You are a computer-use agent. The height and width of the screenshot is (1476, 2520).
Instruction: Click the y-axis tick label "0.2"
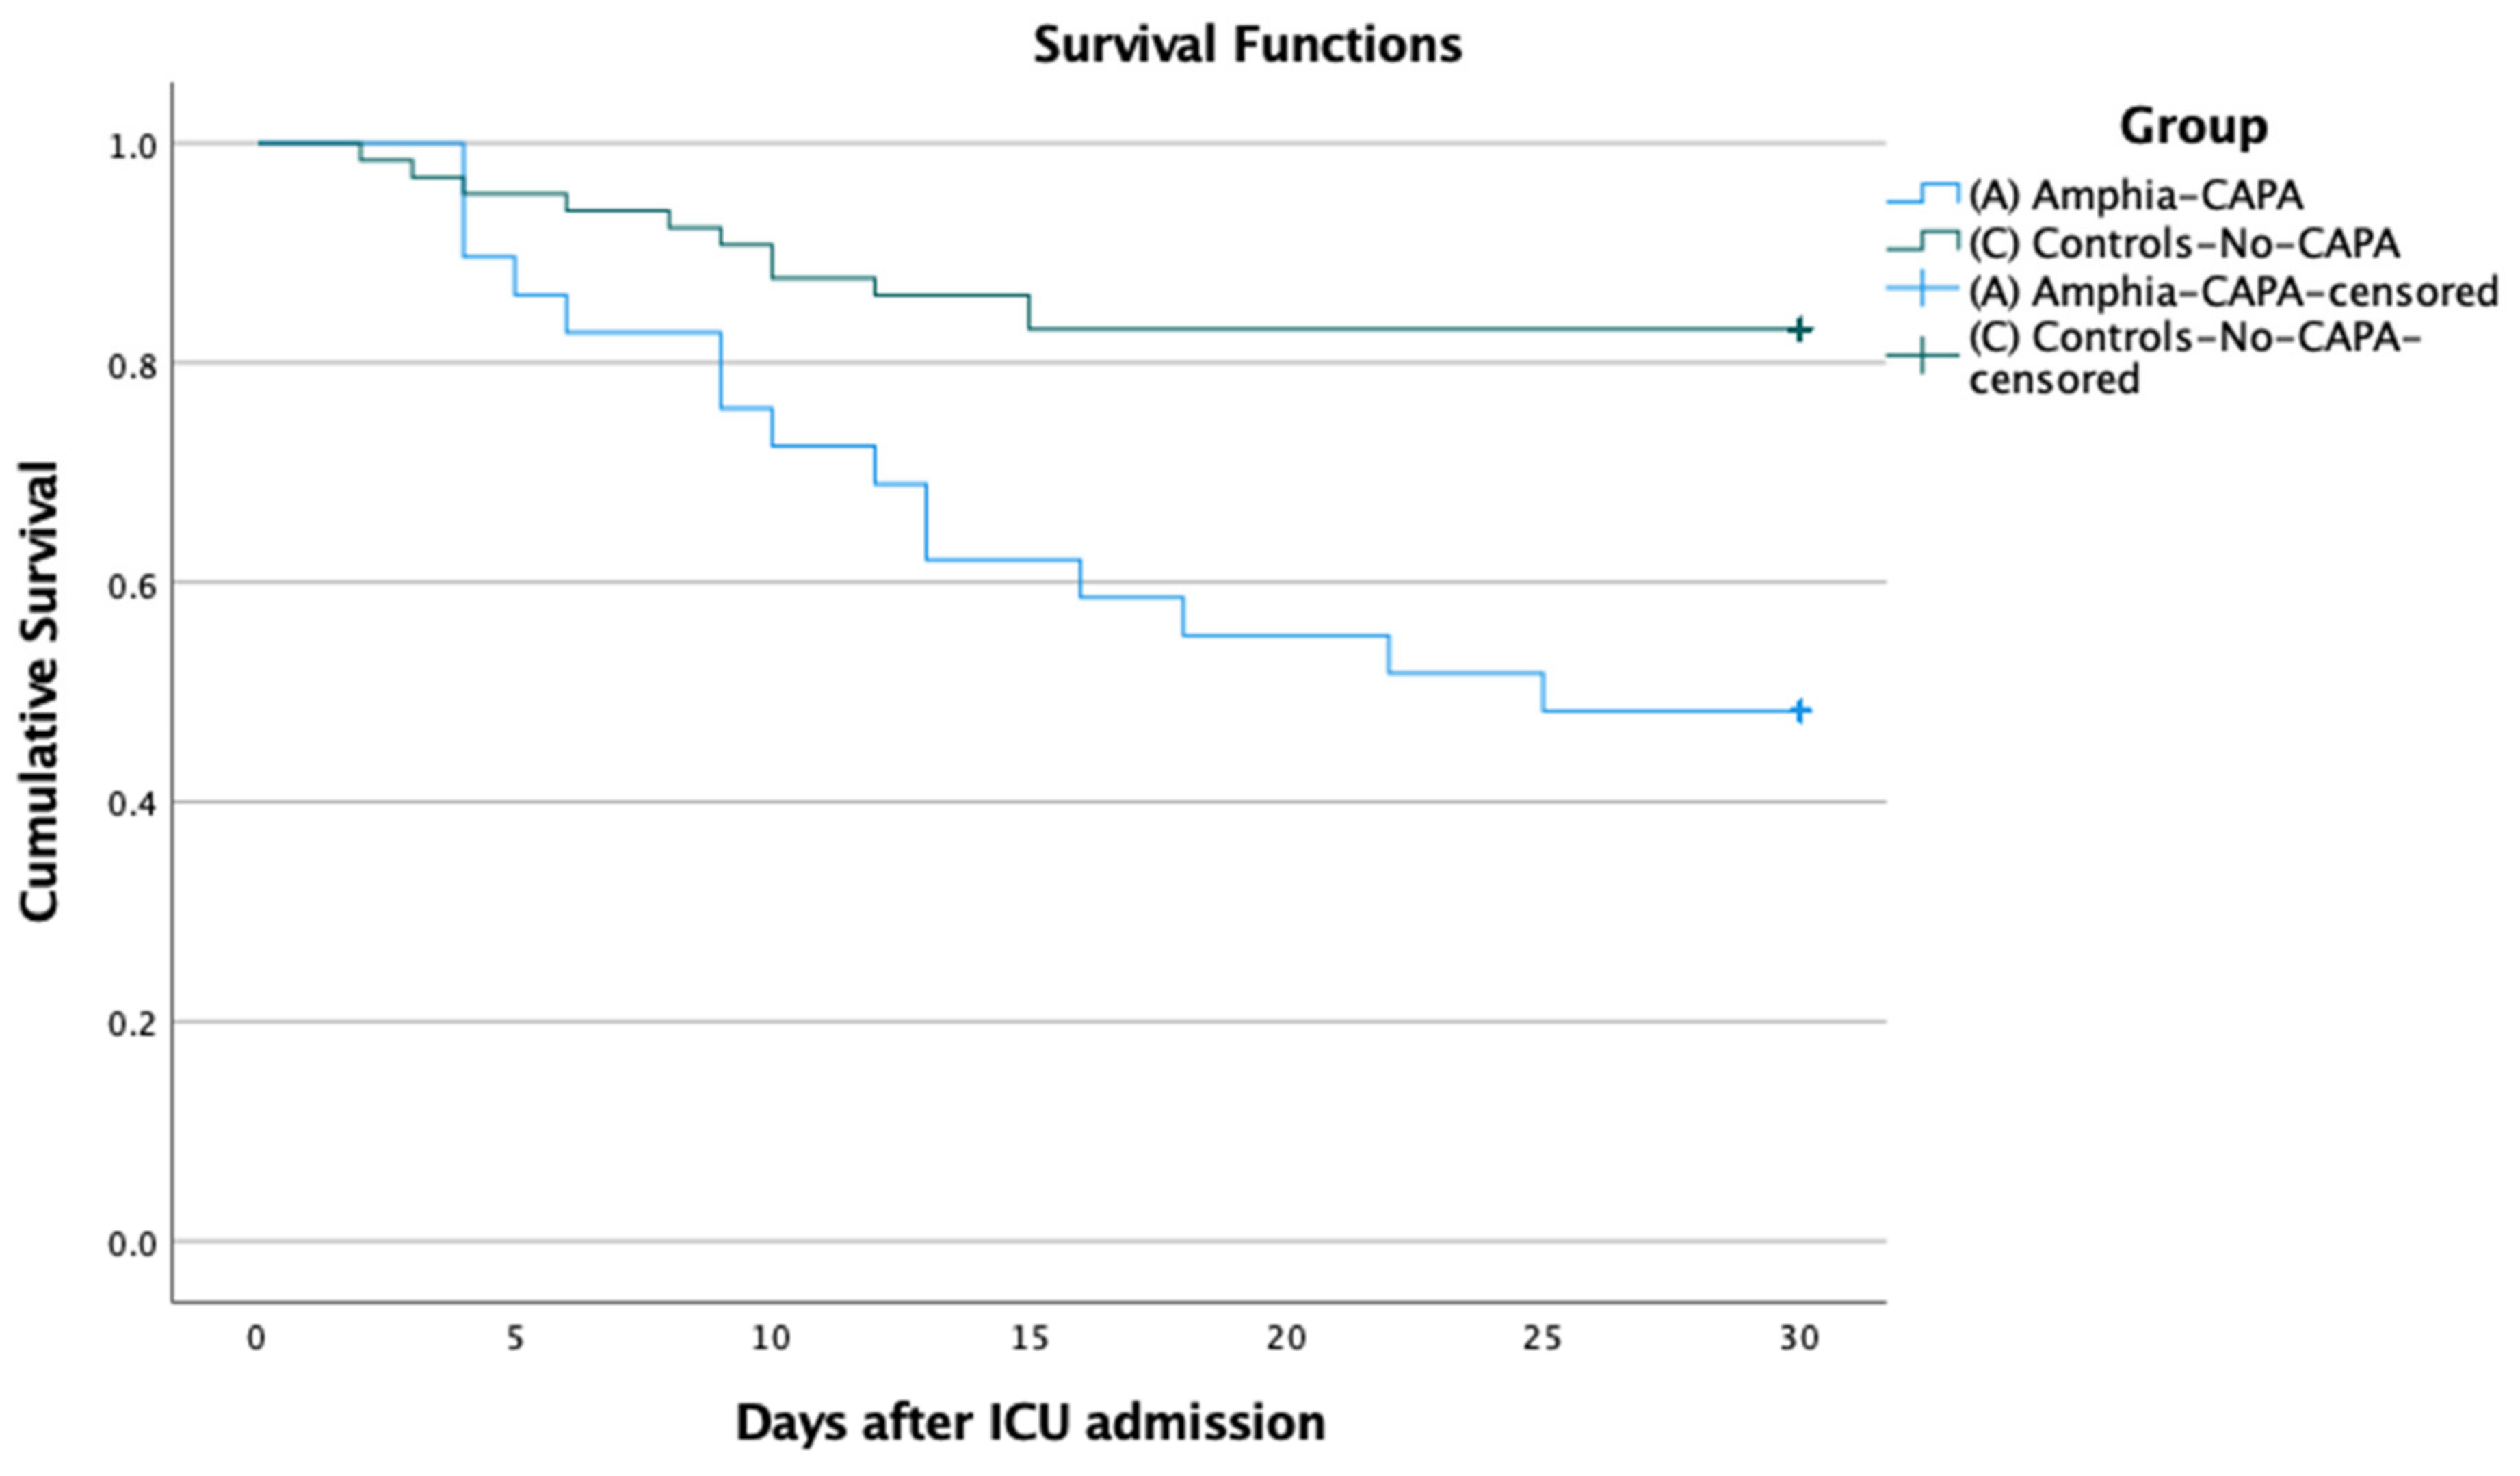(132, 1024)
